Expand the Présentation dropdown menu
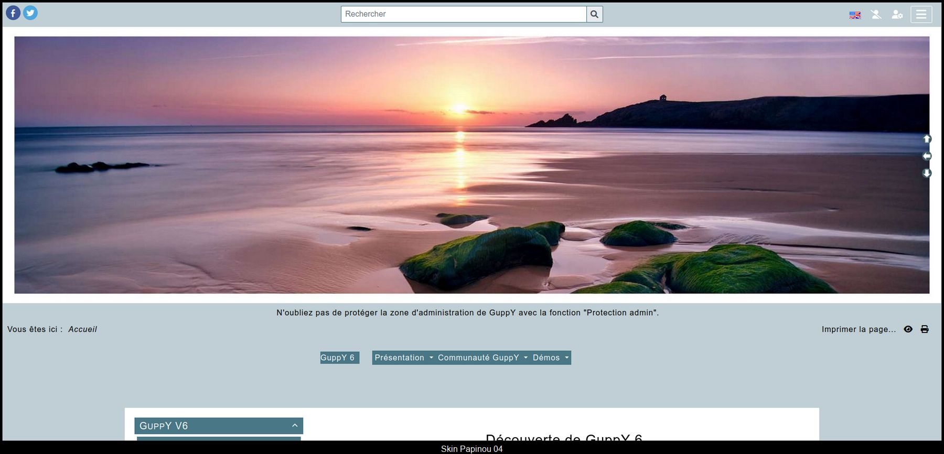The height and width of the screenshot is (454, 944). tap(403, 358)
